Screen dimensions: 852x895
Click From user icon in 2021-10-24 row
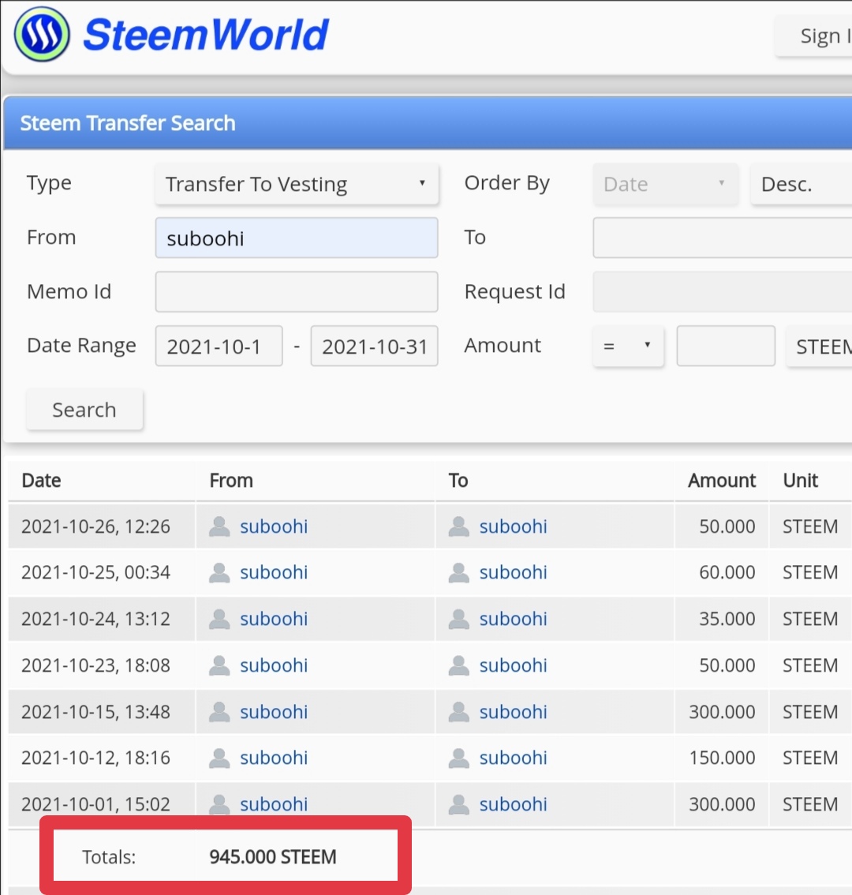(219, 619)
